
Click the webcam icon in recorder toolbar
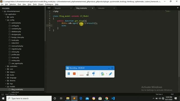[102, 74]
